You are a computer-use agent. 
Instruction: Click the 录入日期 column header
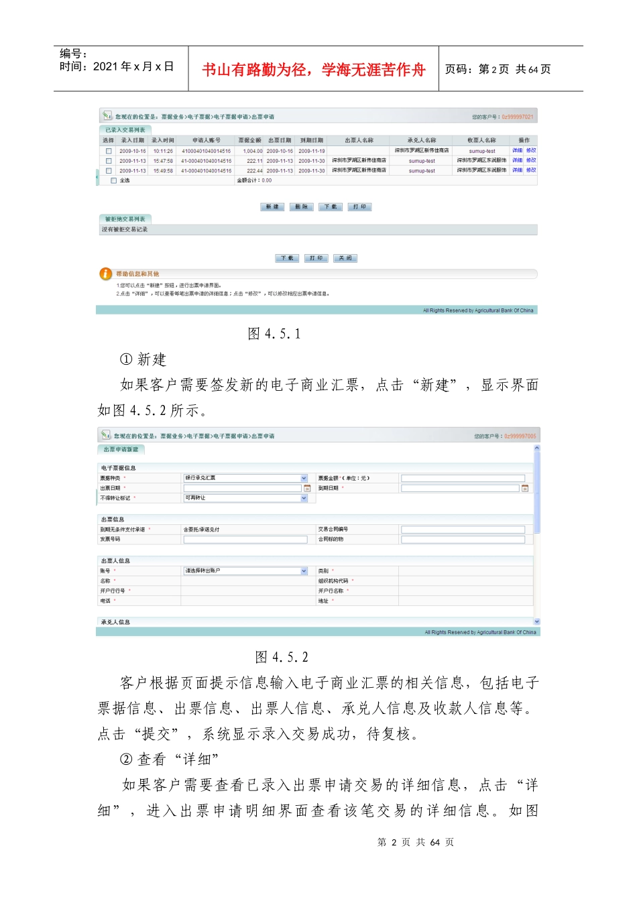(133, 140)
